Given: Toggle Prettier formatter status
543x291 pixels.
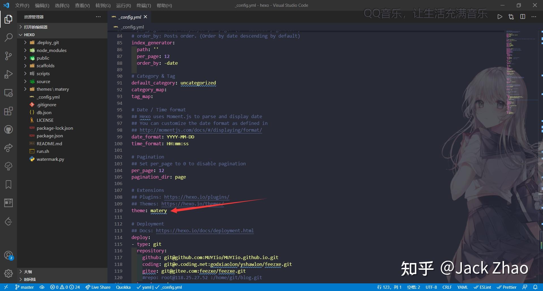Looking at the screenshot, I should [507, 287].
